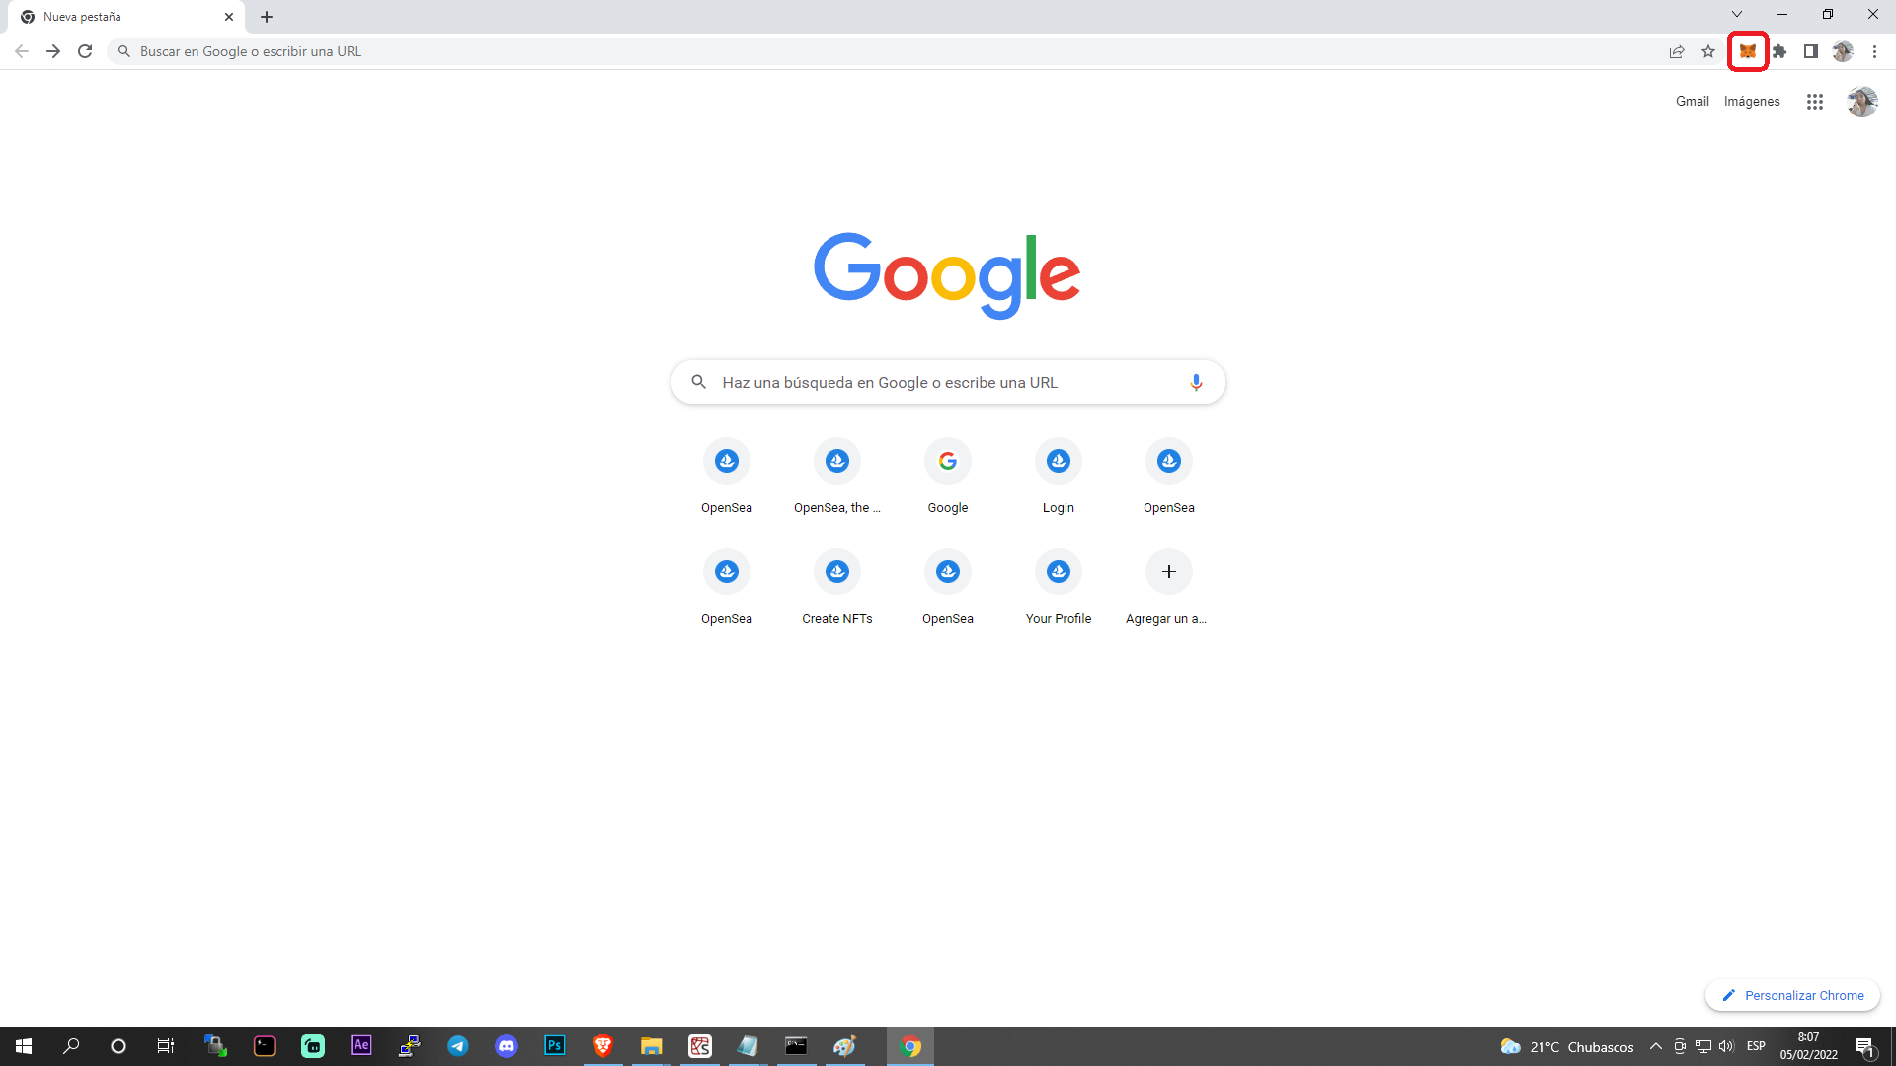Click Personalizar Chrome button

point(1792,995)
